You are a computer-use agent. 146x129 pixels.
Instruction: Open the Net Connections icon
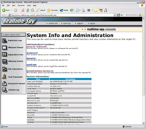tap(4, 69)
